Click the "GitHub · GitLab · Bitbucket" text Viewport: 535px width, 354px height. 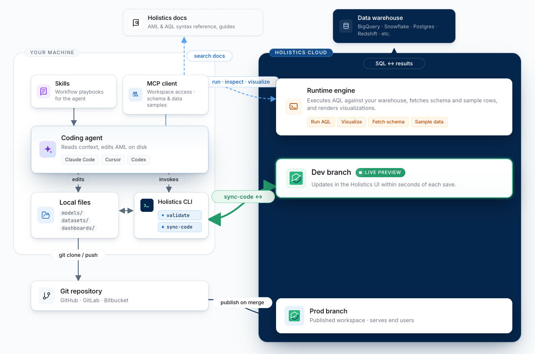click(94, 300)
